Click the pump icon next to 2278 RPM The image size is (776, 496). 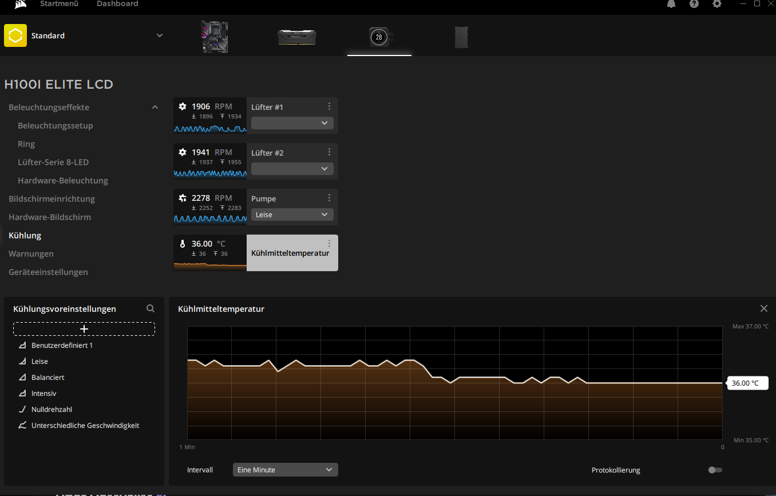(183, 198)
